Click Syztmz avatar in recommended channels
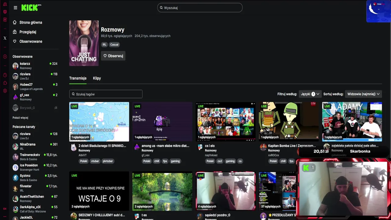This screenshot has width=391, height=220. [x=15, y=178]
